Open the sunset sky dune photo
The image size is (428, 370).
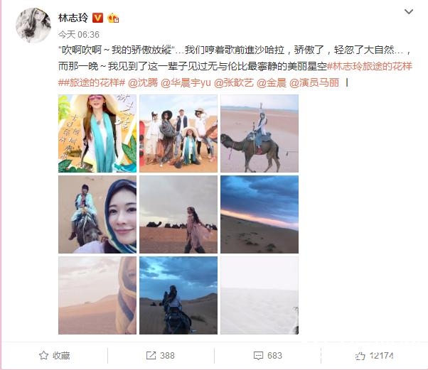tap(260, 214)
